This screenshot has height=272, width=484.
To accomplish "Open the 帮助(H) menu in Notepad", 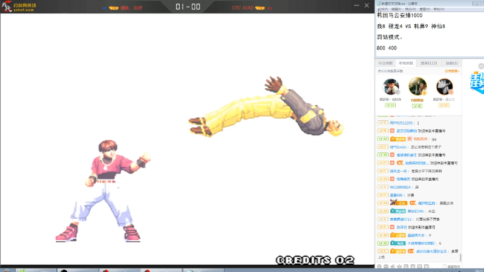I will [439, 9].
